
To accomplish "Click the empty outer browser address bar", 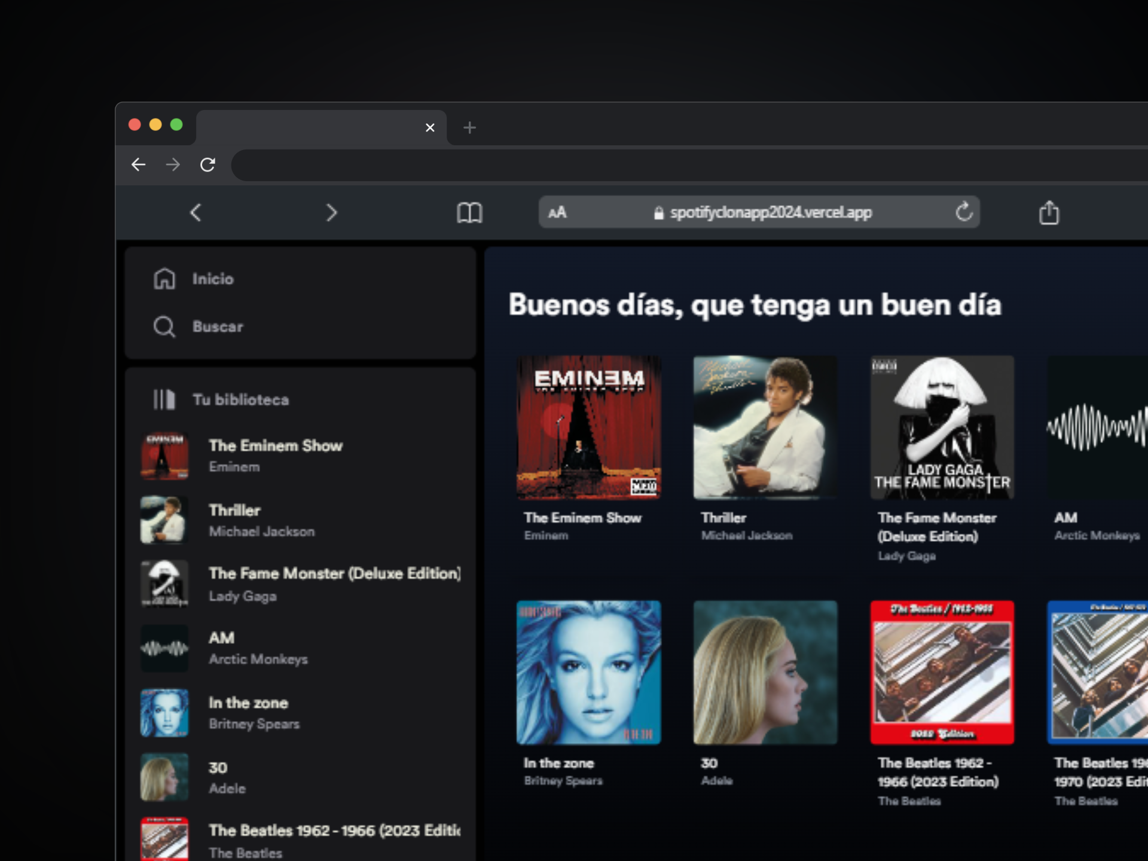I will pyautogui.click(x=689, y=165).
